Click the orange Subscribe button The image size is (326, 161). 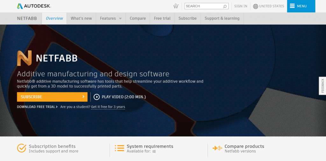pyautogui.click(x=52, y=97)
